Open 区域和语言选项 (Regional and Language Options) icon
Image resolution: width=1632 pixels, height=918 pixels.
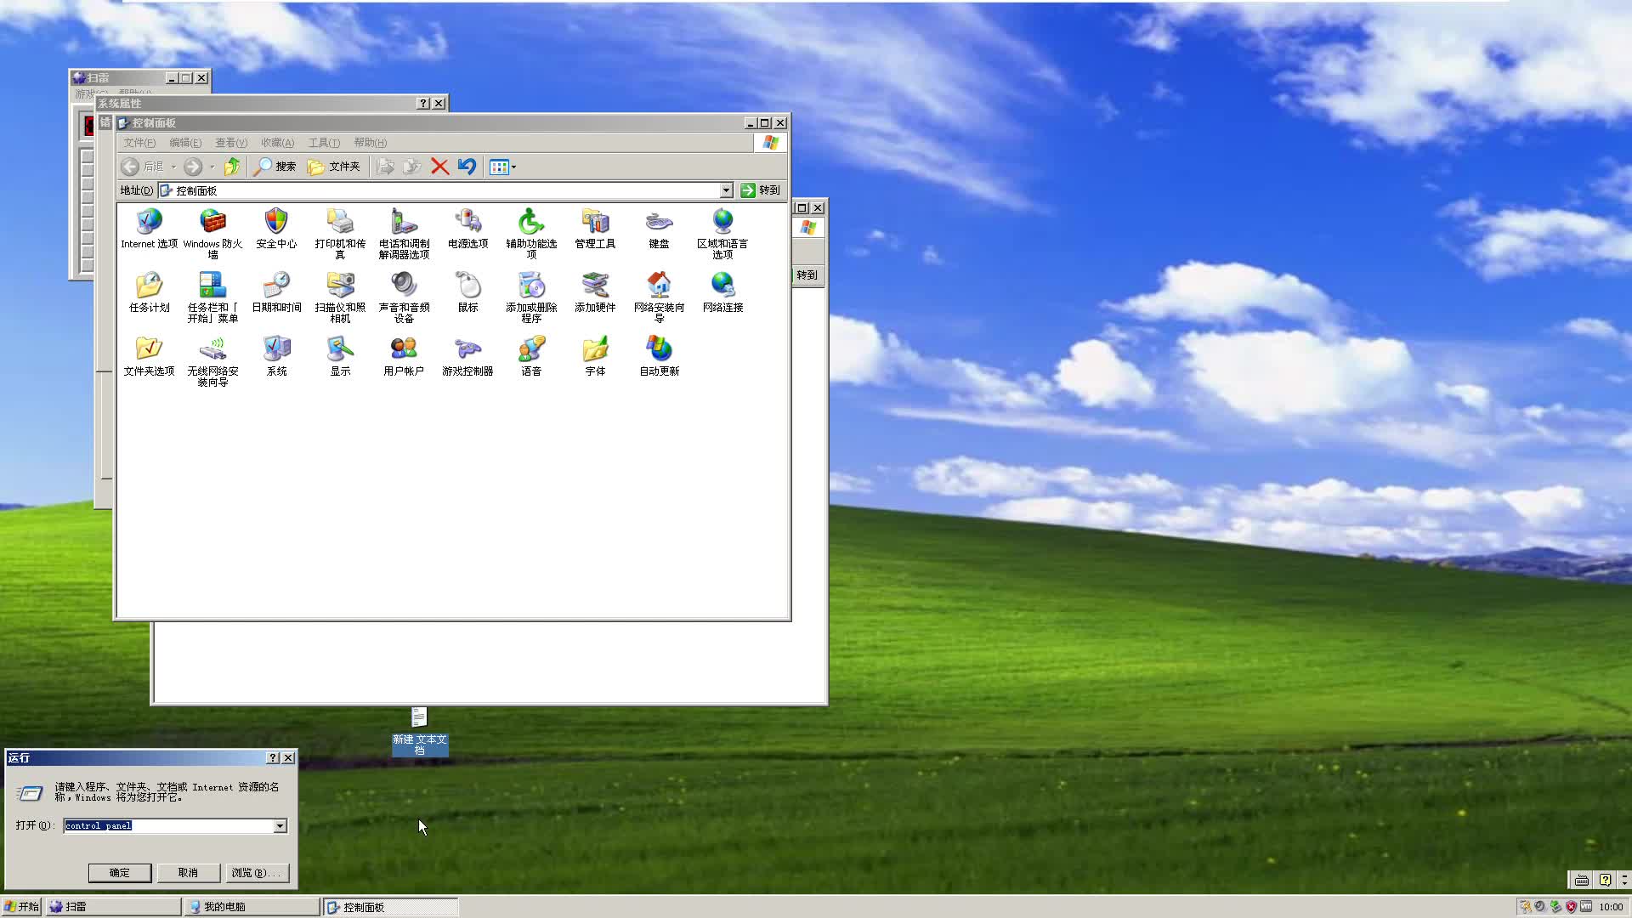[722, 223]
